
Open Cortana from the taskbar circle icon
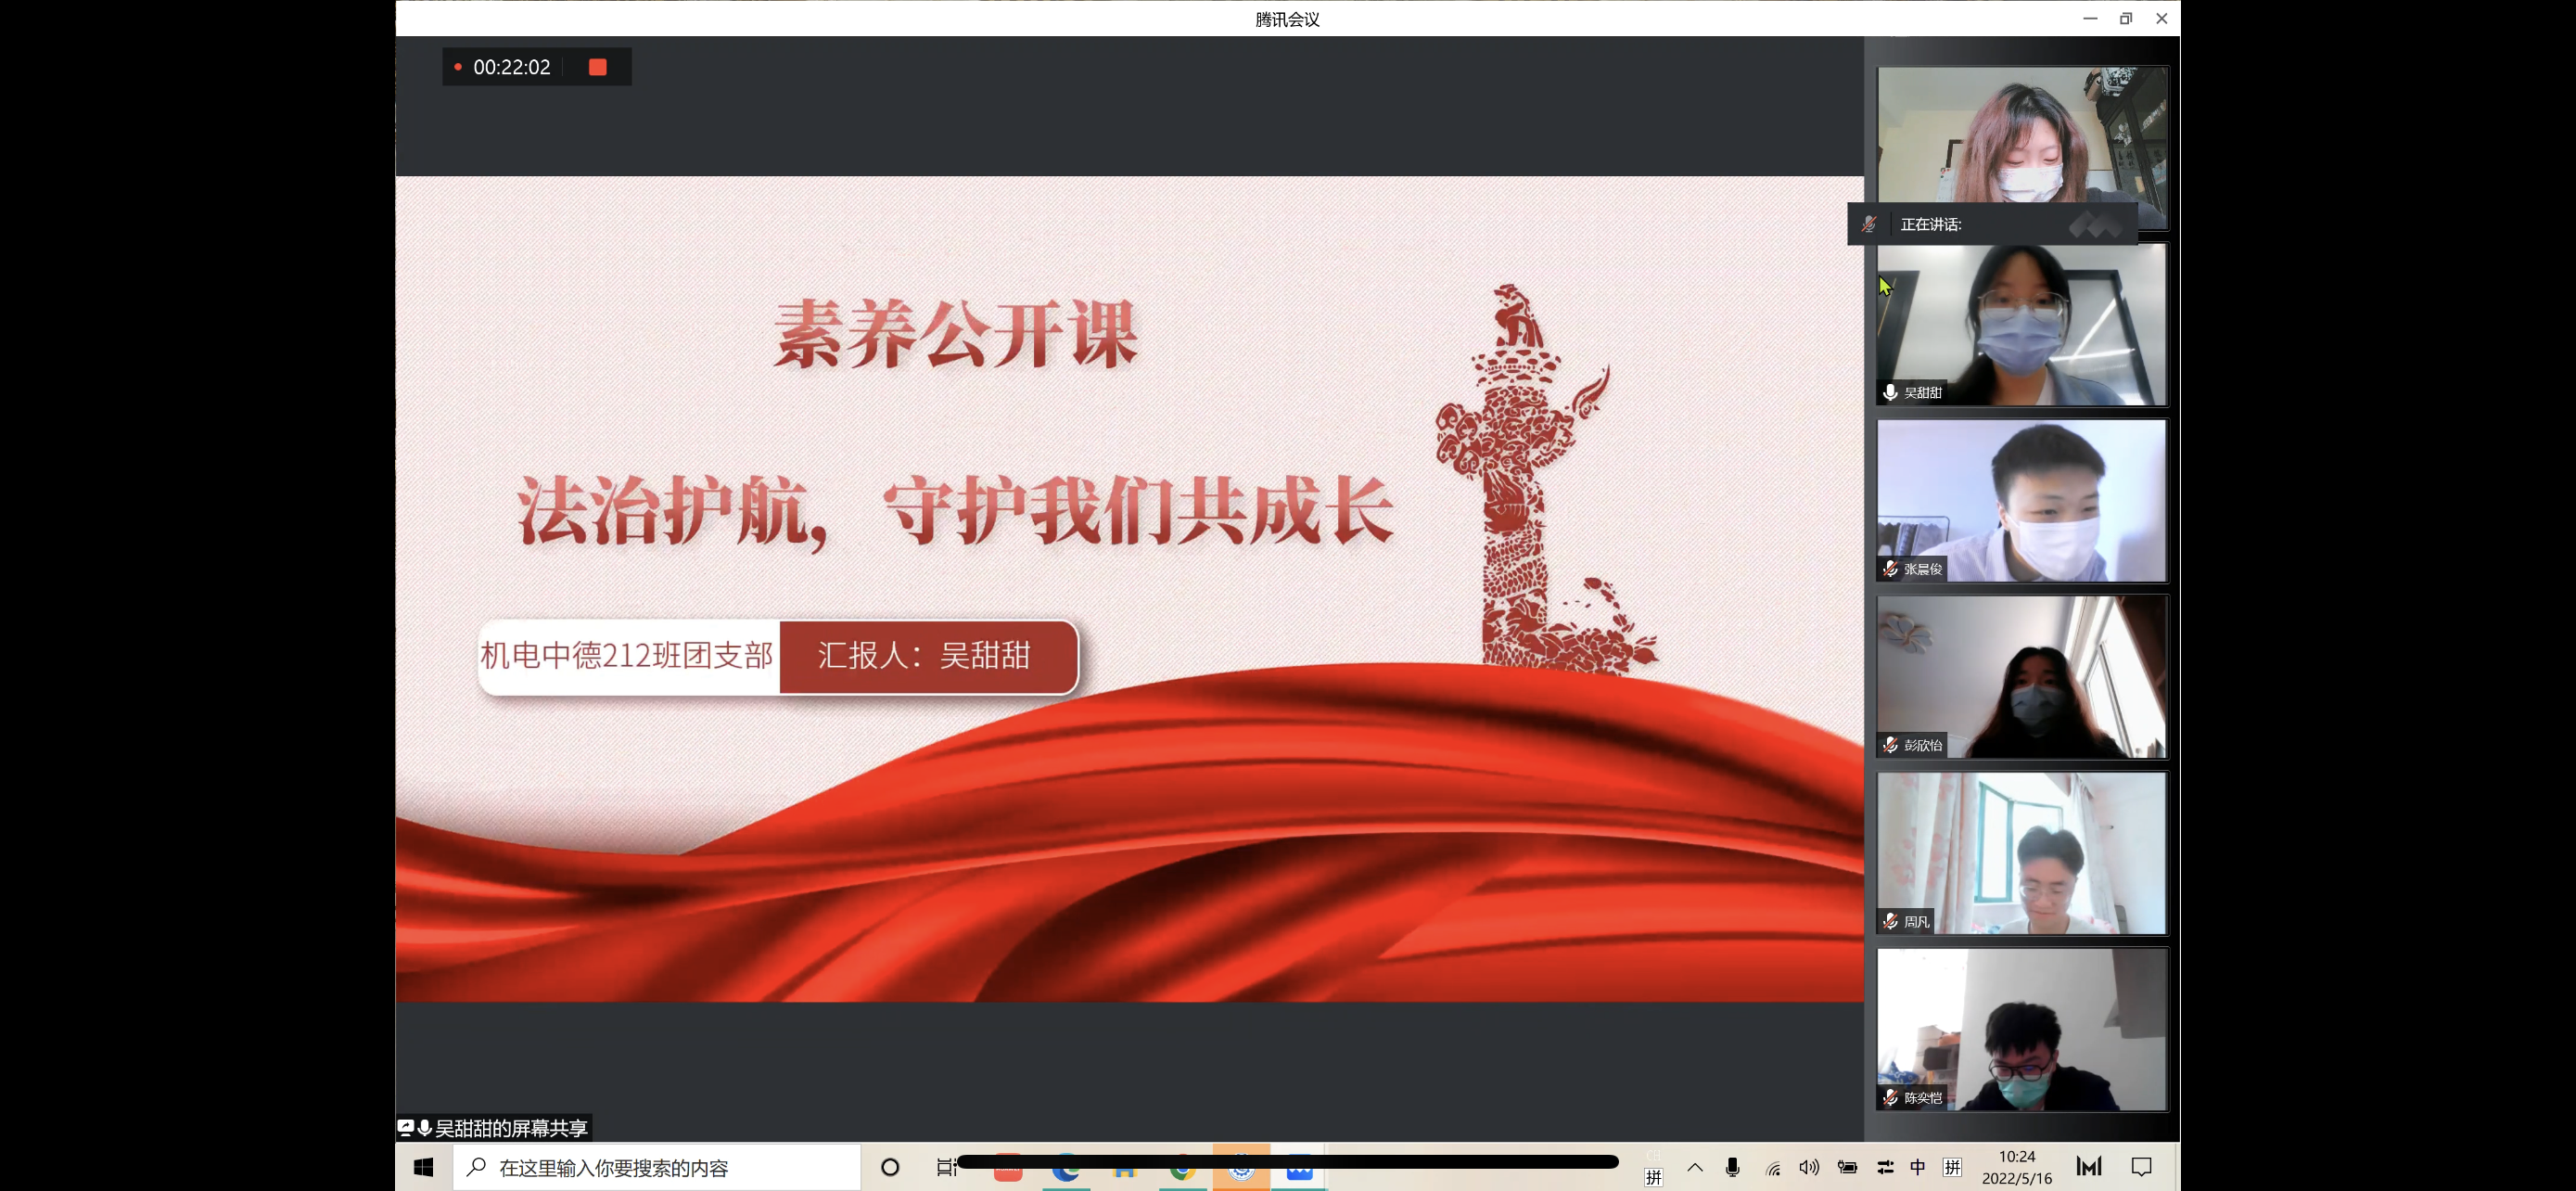click(x=890, y=1167)
